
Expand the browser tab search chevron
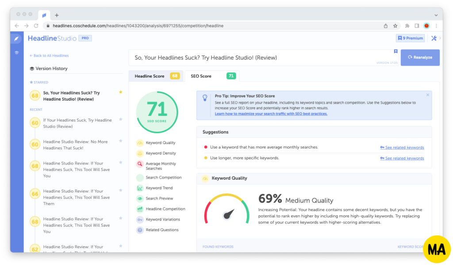pos(436,15)
